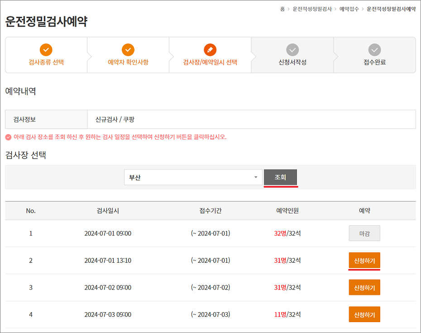The height and width of the screenshot is (333, 421).
Task: Click the disabled 마감 button for 2024-07-01 09:00
Action: coord(364,233)
